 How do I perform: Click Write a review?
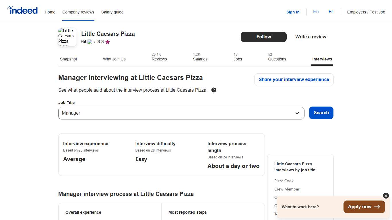click(x=311, y=37)
